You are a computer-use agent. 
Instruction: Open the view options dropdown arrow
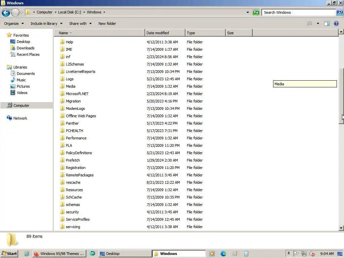click(318, 24)
